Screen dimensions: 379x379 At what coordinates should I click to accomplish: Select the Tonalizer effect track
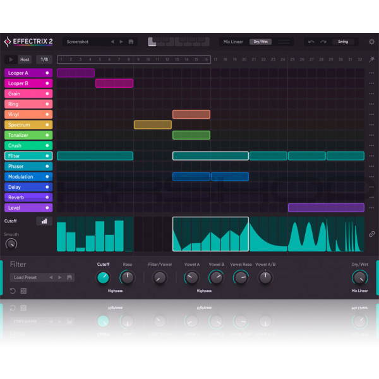[x=24, y=135]
